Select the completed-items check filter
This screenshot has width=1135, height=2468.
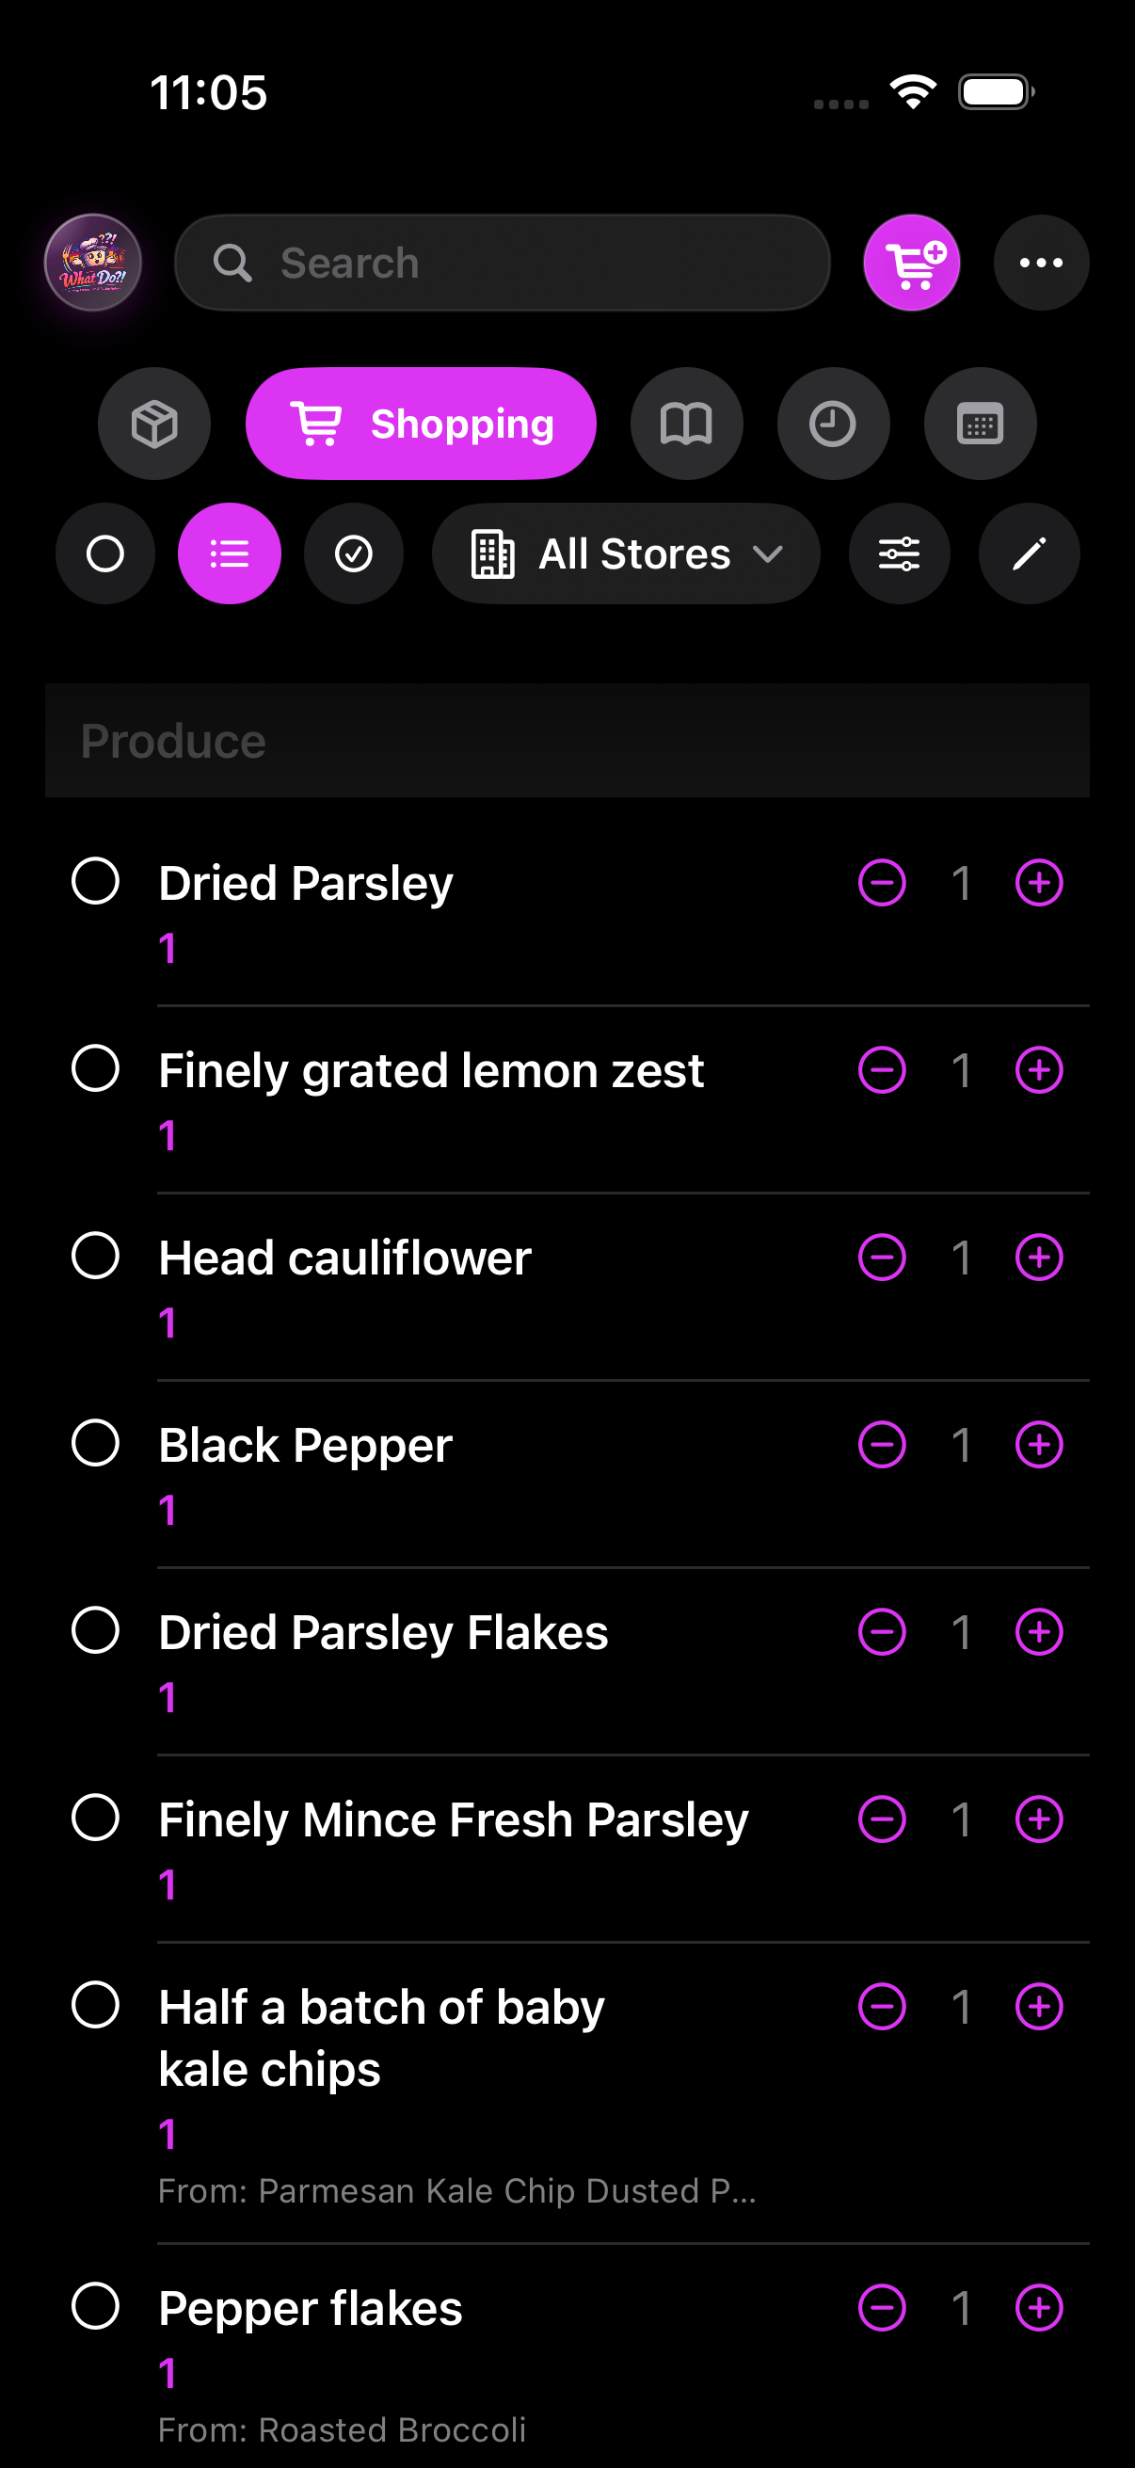354,553
